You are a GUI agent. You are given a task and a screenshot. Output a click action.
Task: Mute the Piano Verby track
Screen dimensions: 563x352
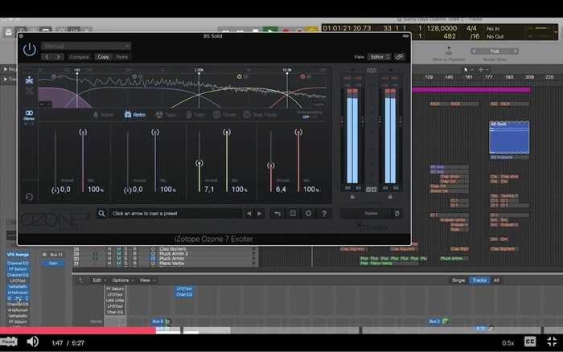click(118, 264)
